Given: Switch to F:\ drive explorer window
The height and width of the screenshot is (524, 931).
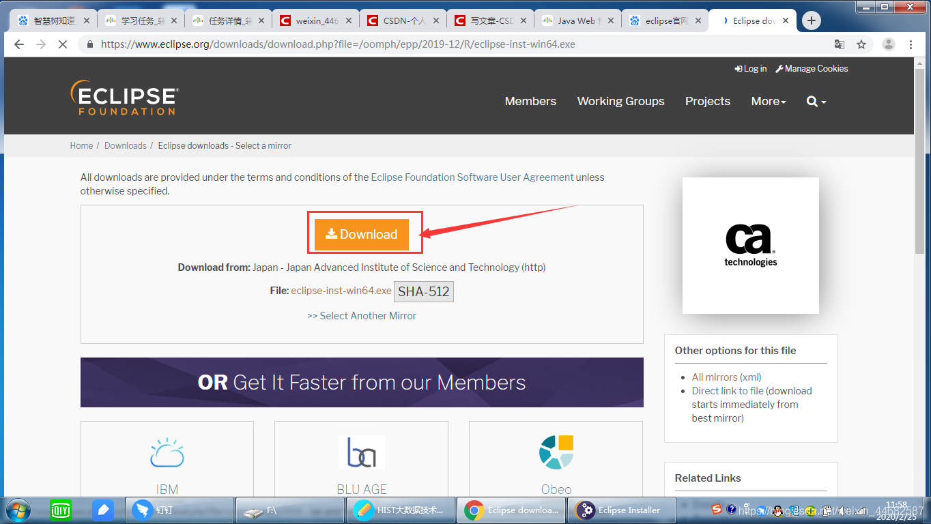Looking at the screenshot, I should click(x=289, y=510).
